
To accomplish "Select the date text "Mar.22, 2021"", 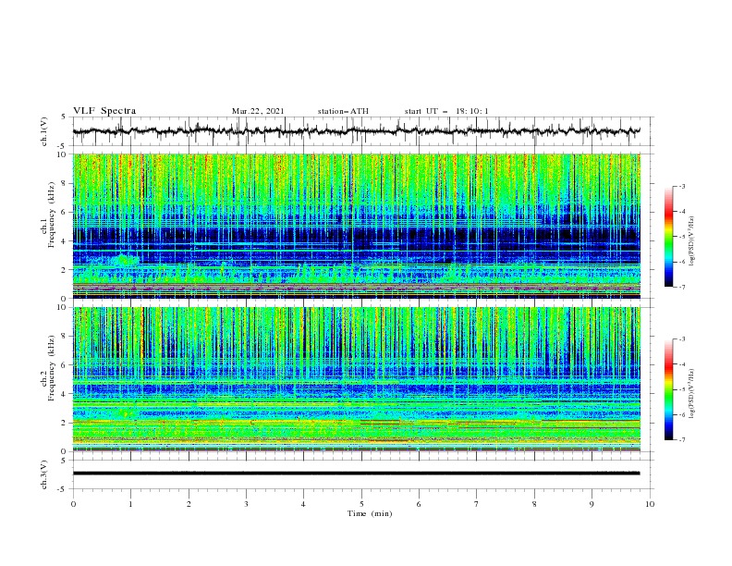I will coord(258,111).
